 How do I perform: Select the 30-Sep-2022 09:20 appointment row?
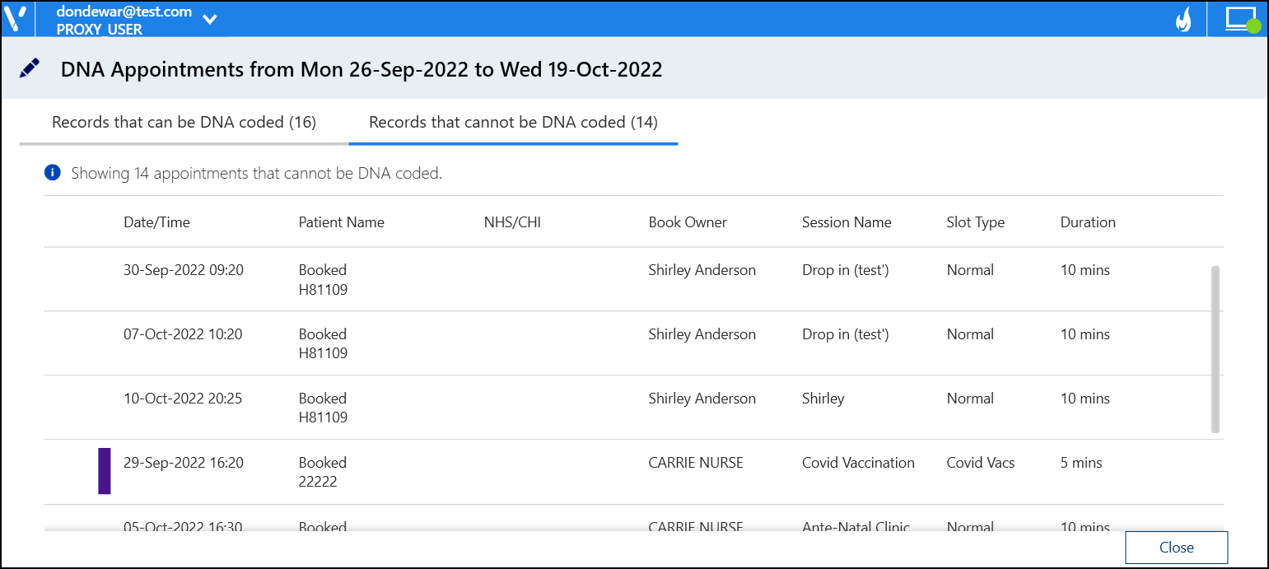tap(184, 270)
